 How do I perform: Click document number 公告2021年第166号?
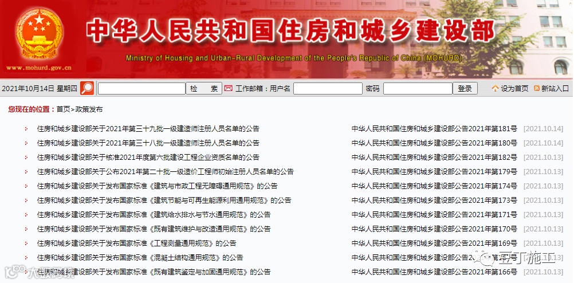434,272
